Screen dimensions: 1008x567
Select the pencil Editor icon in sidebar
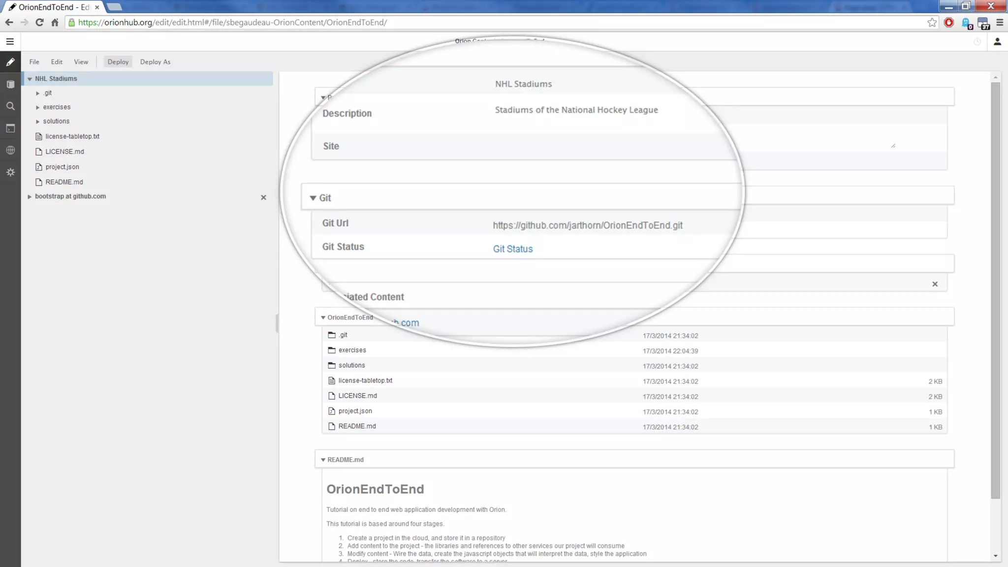point(10,63)
